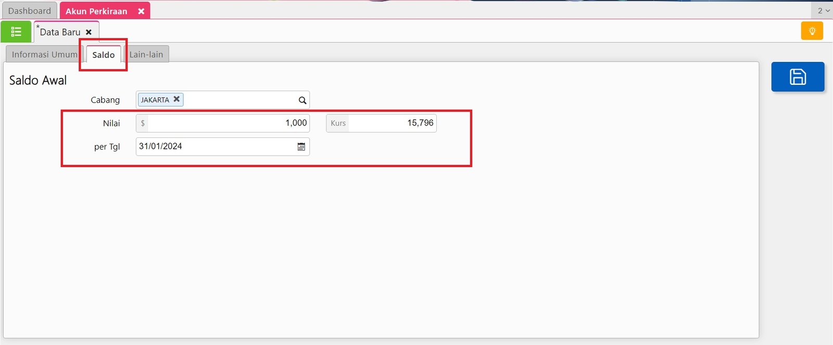Activate the Akun Perkiraan tab

pos(96,11)
